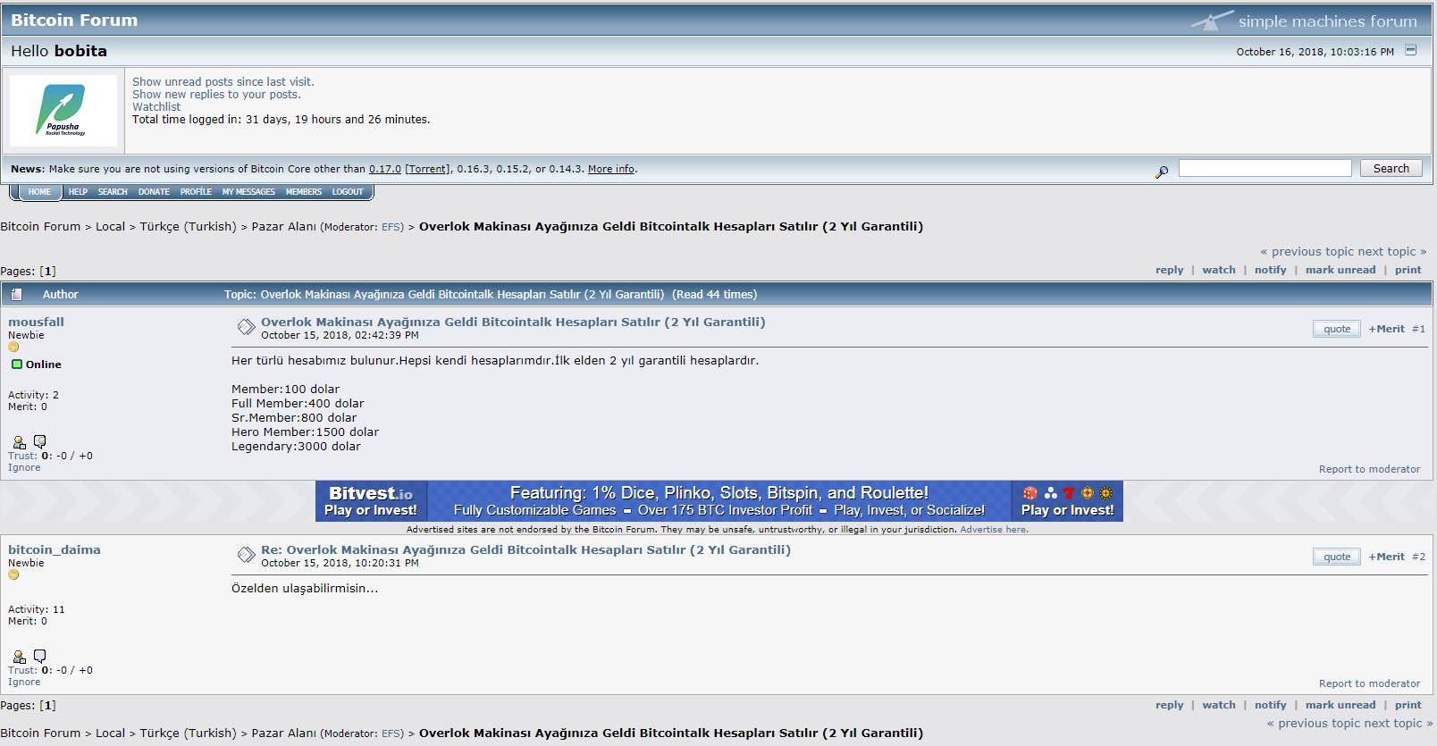
Task: Open More info link in news
Action: (x=611, y=169)
